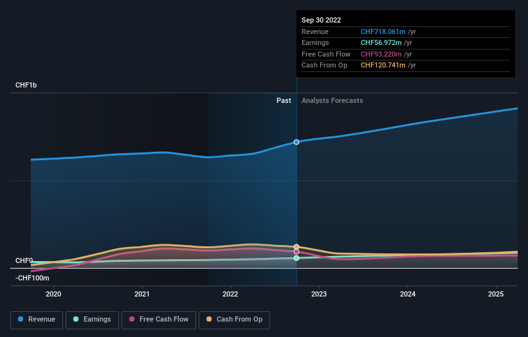Screen dimensions: 528x337
Task: Click the Sep 30 2022 tooltip date
Action: point(322,20)
